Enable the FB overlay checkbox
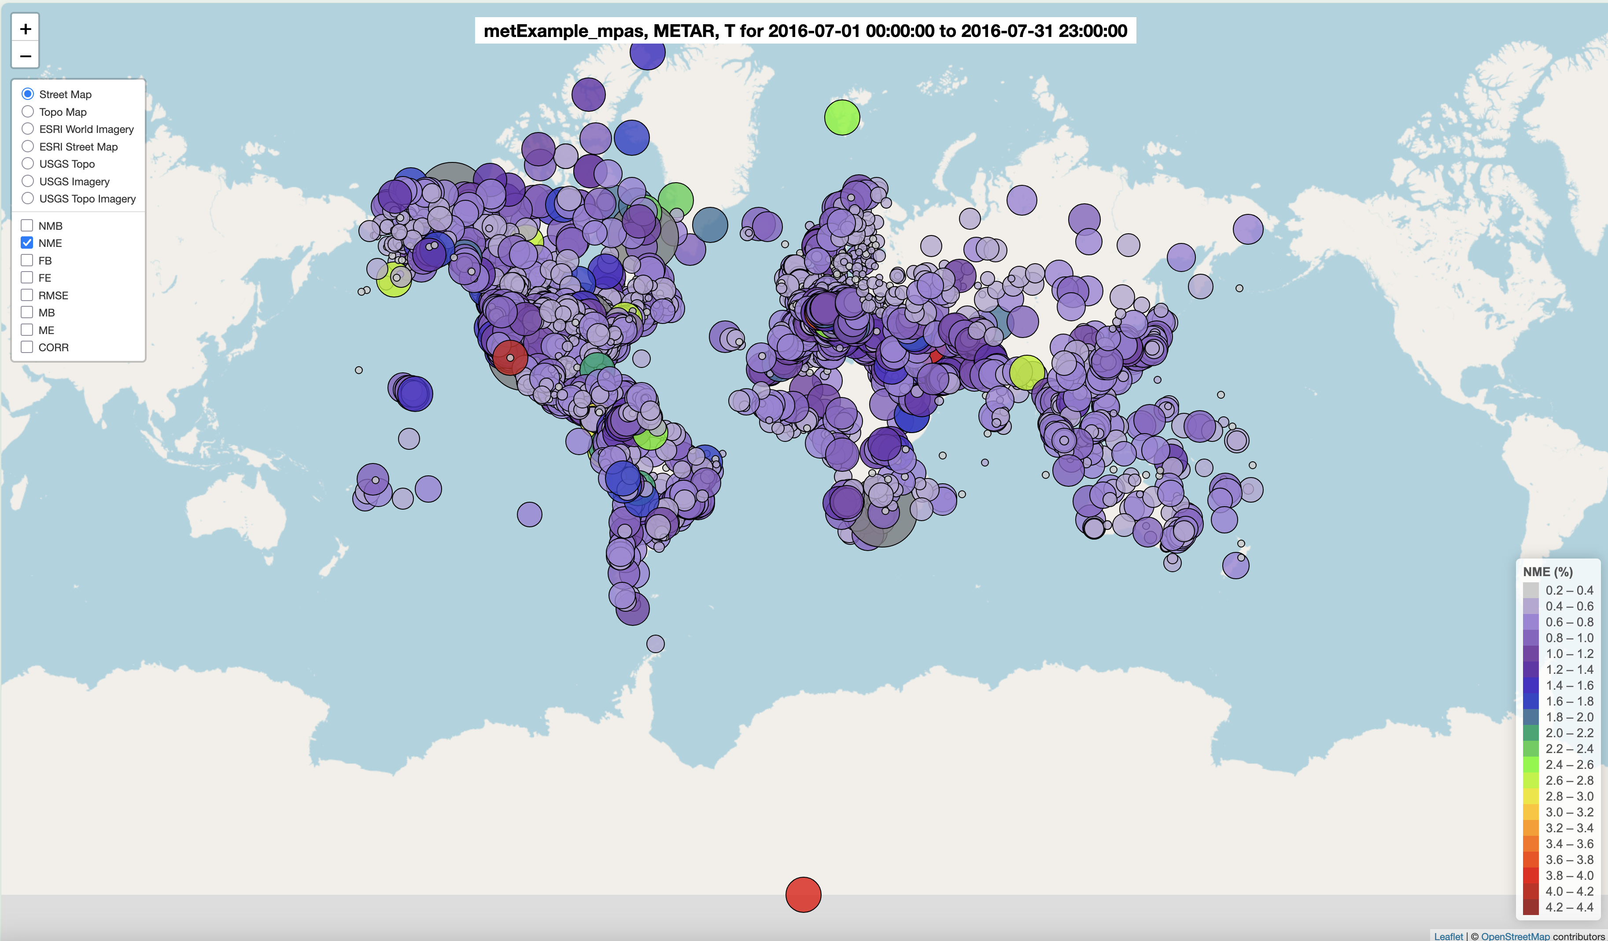Image resolution: width=1608 pixels, height=941 pixels. [x=27, y=260]
